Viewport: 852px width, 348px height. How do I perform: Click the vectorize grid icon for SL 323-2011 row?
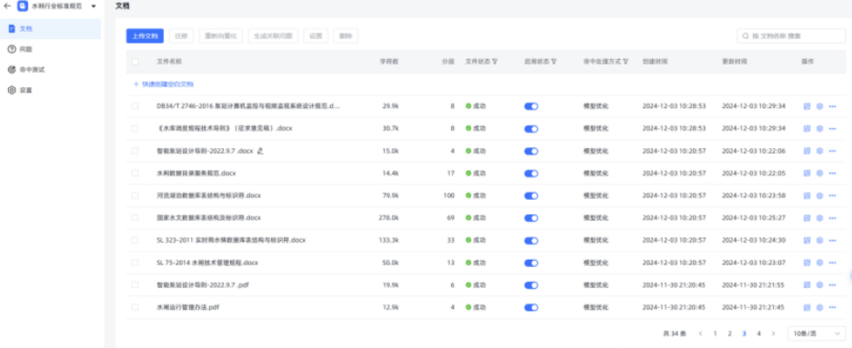pos(807,240)
